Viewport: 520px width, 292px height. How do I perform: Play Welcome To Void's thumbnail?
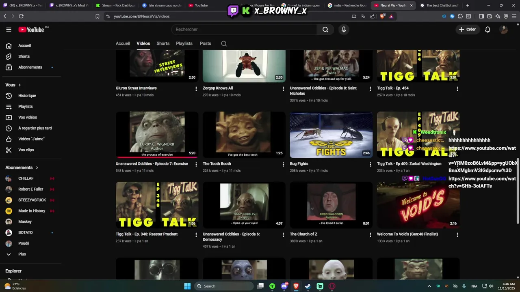click(418, 205)
